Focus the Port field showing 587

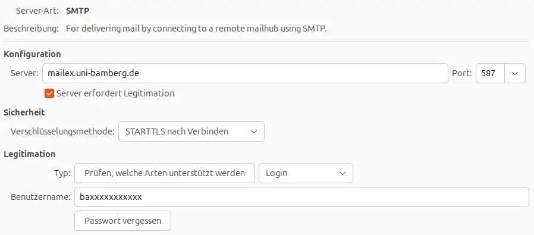coord(490,73)
